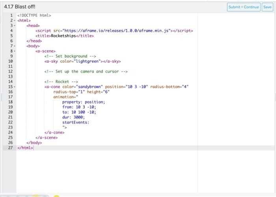Click the 'Set up the camera and cursor' comment
Image resolution: width=276 pixels, height=197 pixels.
pyautogui.click(x=86, y=72)
